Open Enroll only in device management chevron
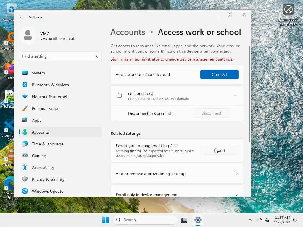This screenshot has height=227, width=303. point(236,194)
